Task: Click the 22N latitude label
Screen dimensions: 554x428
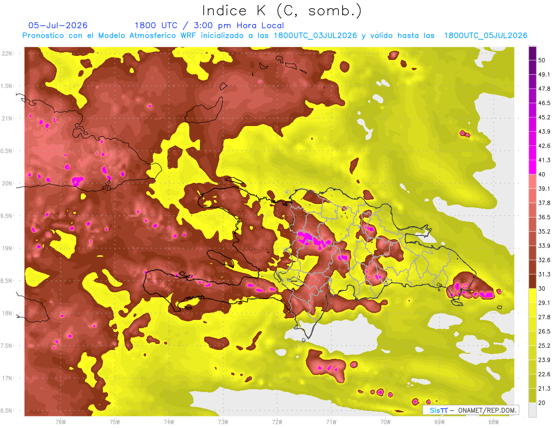Action: point(7,53)
